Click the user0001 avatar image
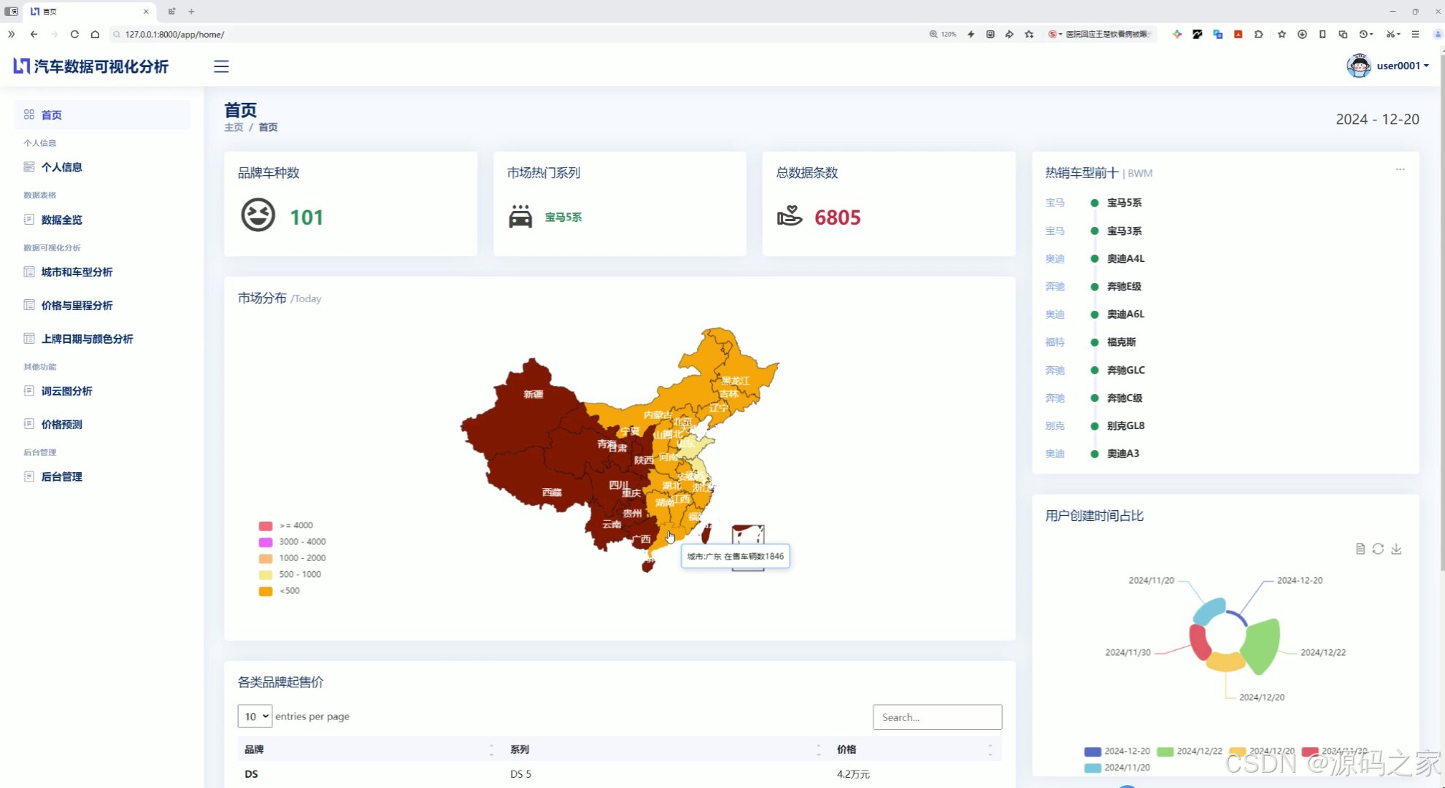The width and height of the screenshot is (1445, 788). pos(1358,66)
